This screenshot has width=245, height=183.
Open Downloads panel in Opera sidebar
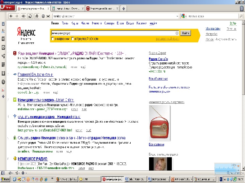tap(3, 73)
